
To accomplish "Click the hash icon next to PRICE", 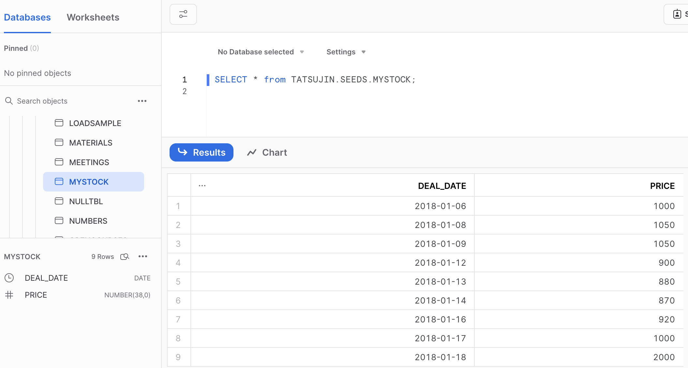I will point(9,295).
